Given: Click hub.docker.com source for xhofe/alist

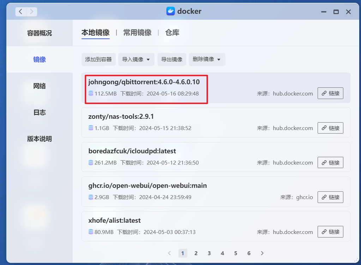Looking at the screenshot, I should 293,232.
